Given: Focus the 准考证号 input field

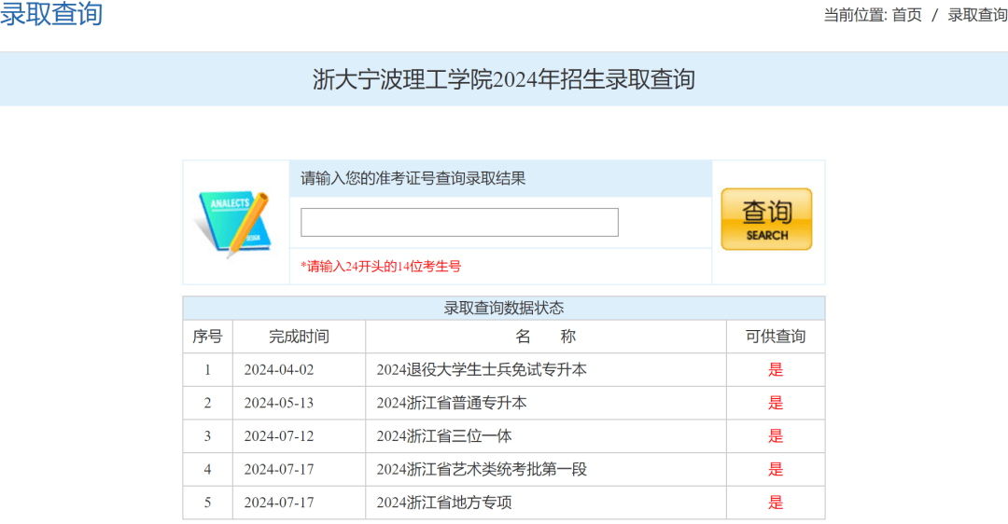Looking at the screenshot, I should point(459,222).
